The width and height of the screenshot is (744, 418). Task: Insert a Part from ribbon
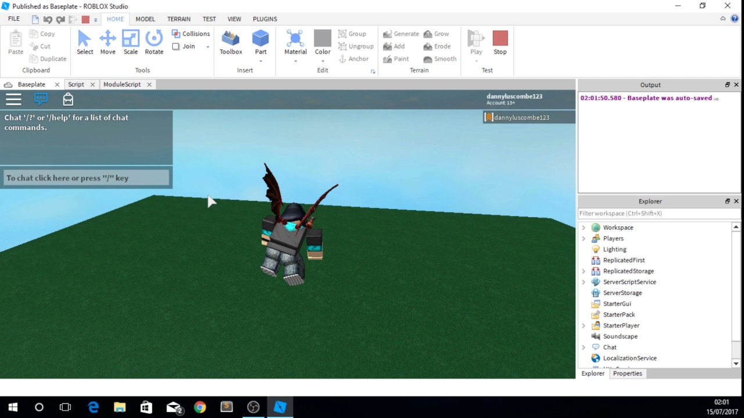pyautogui.click(x=260, y=39)
